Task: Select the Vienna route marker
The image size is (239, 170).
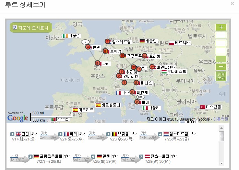Action: (x=152, y=67)
